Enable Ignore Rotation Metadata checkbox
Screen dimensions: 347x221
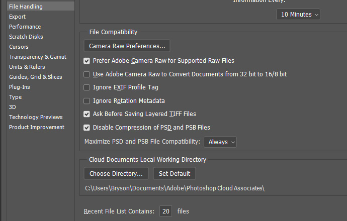pos(86,101)
